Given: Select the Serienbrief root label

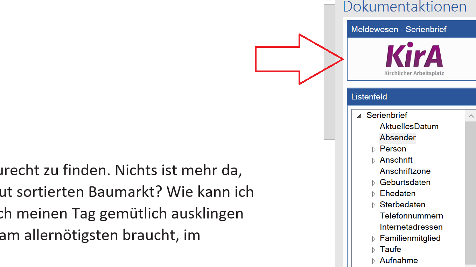Looking at the screenshot, I should (x=387, y=115).
